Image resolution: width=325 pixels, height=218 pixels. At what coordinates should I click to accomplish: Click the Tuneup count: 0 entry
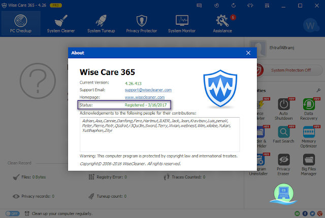[108, 196]
